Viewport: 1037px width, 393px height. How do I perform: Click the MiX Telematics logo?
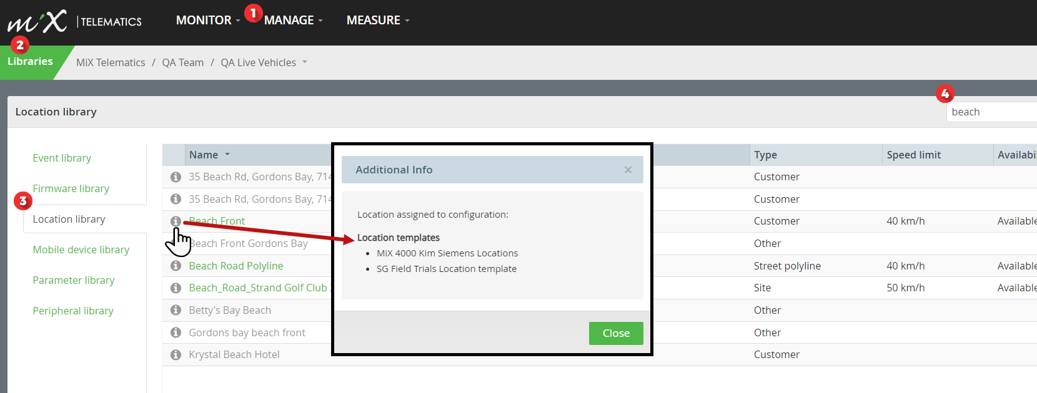(x=74, y=21)
